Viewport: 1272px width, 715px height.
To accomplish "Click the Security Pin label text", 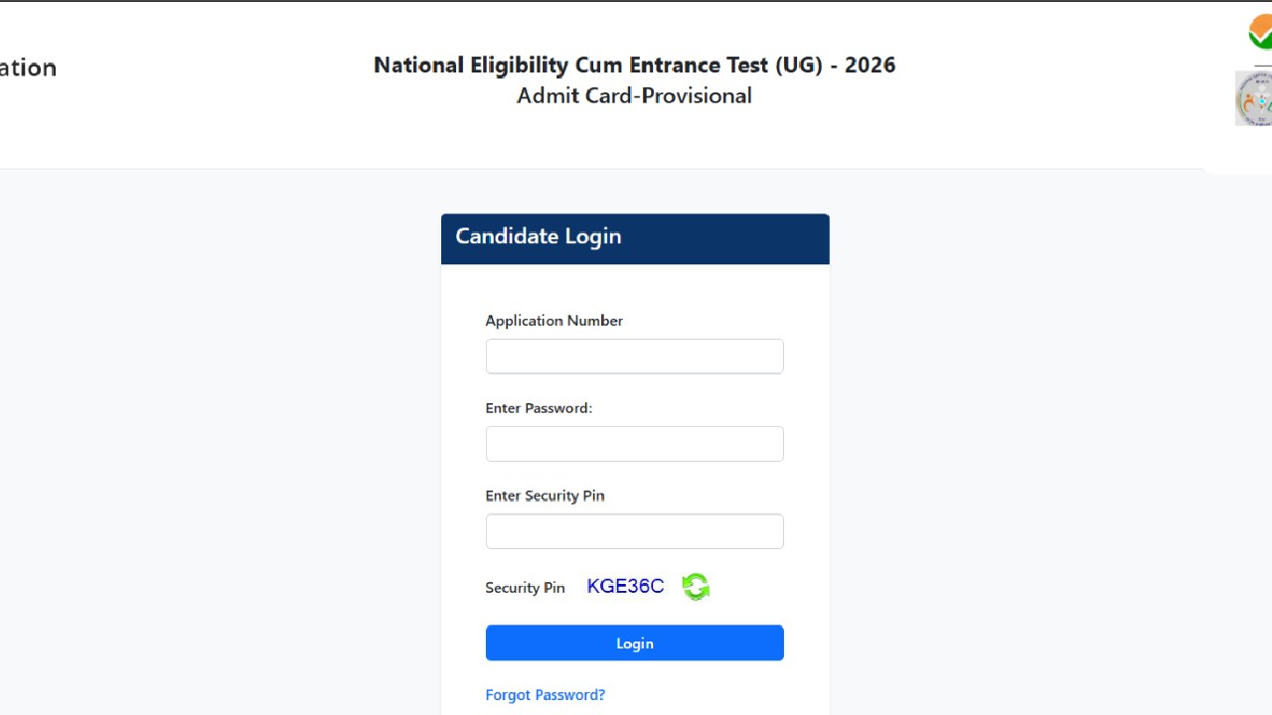I will 525,587.
